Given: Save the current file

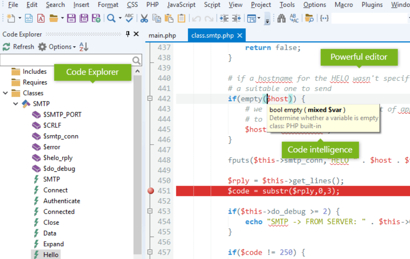Looking at the screenshot, I should coord(71,18).
